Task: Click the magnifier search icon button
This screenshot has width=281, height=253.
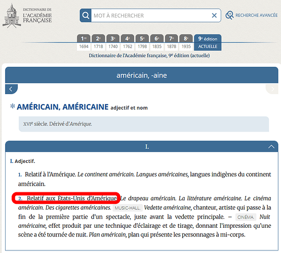Action: coord(86,15)
